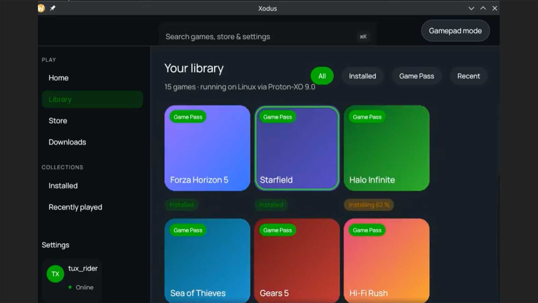Image resolution: width=538 pixels, height=303 pixels.
Task: Open the Starfield game card
Action: pyautogui.click(x=297, y=148)
